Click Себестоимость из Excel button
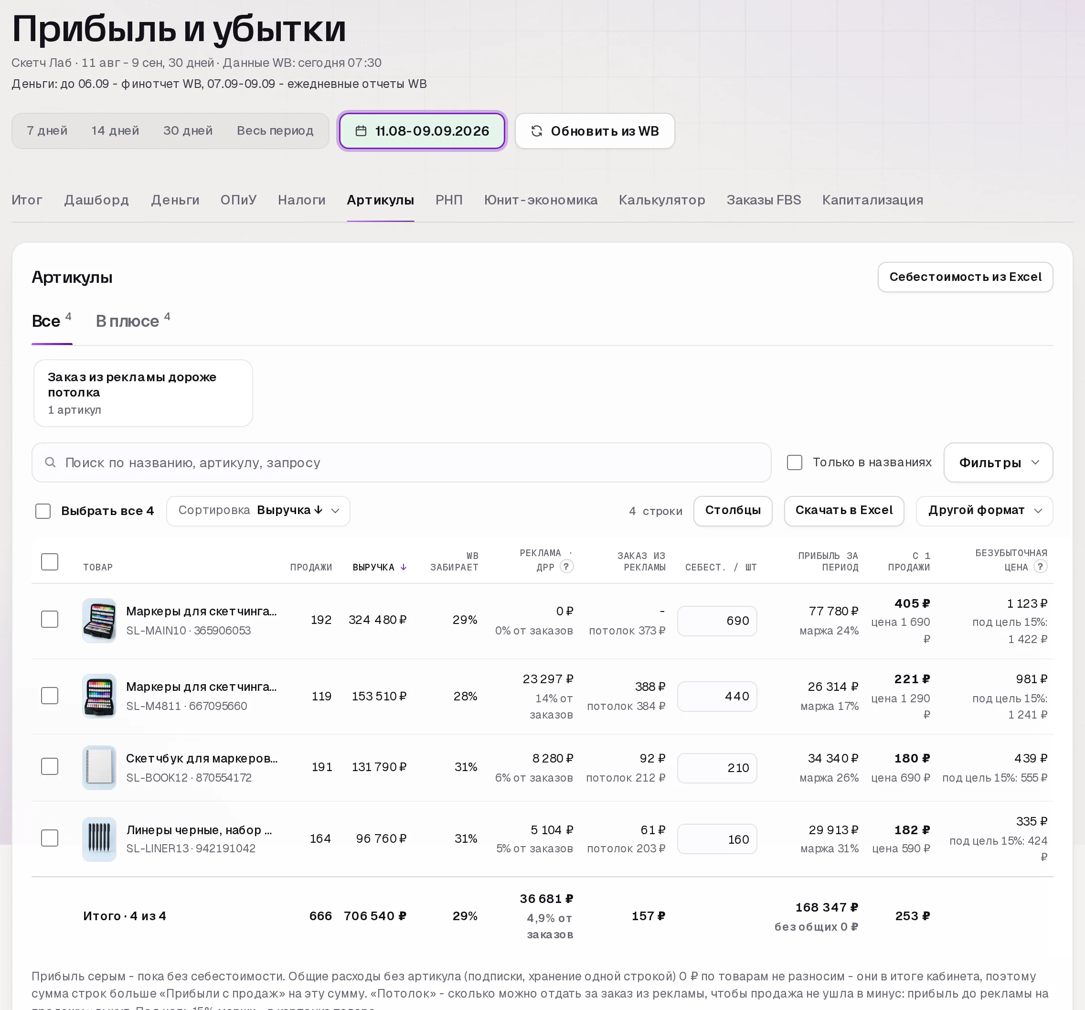This screenshot has width=1085, height=1010. [965, 277]
